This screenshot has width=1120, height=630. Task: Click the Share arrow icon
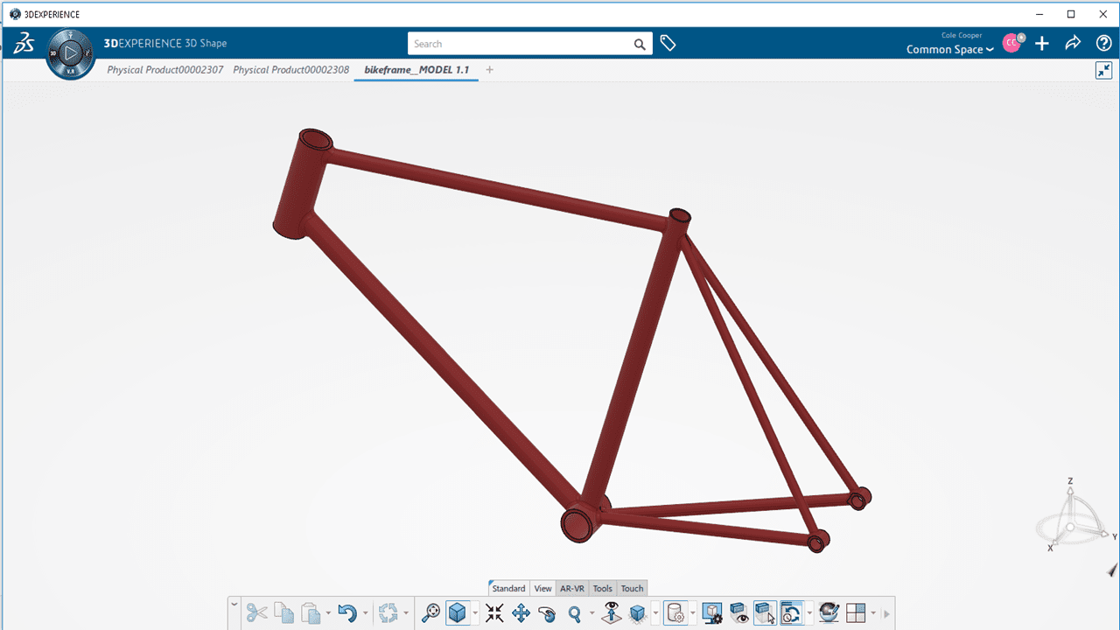[x=1073, y=43]
